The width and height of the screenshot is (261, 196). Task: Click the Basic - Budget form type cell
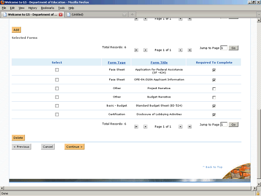(x=117, y=105)
